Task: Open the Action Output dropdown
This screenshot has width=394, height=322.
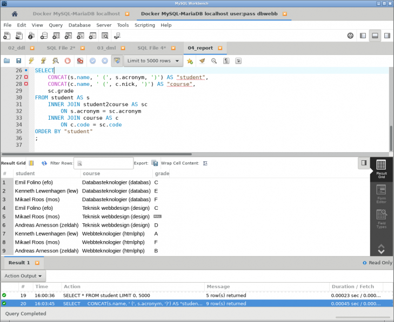Action: (x=23, y=276)
